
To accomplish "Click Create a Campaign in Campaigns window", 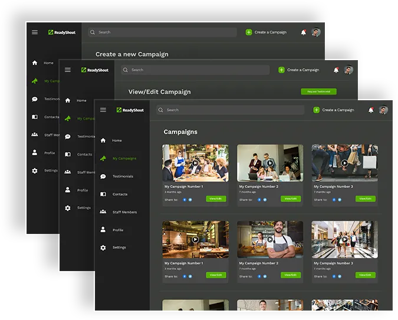I will click(338, 110).
